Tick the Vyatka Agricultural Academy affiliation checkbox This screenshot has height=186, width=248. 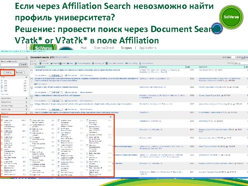pyautogui.click(x=31, y=125)
